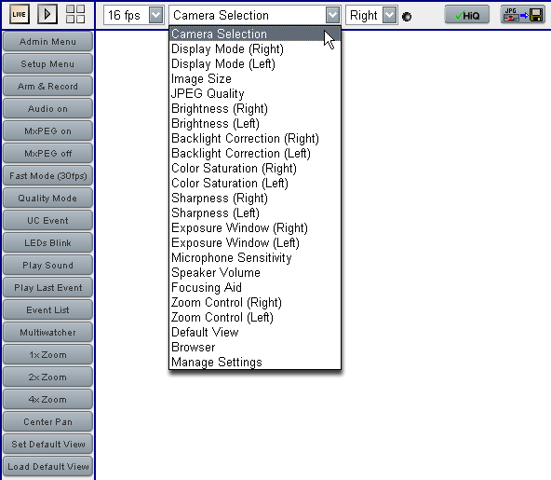Select Focusing Aid option

click(x=255, y=287)
